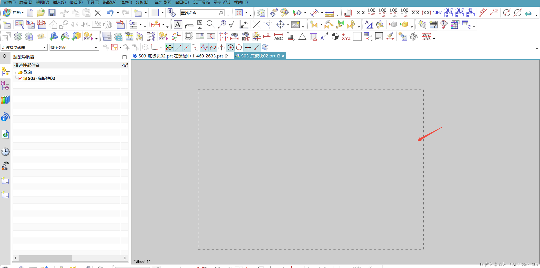Screen dimensions: 540x268
Task: Maximize the 装配导航器 panel square button
Action: point(125,57)
